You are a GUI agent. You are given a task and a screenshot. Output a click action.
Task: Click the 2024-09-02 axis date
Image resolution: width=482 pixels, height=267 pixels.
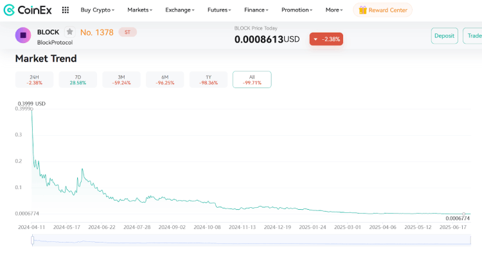click(172, 227)
